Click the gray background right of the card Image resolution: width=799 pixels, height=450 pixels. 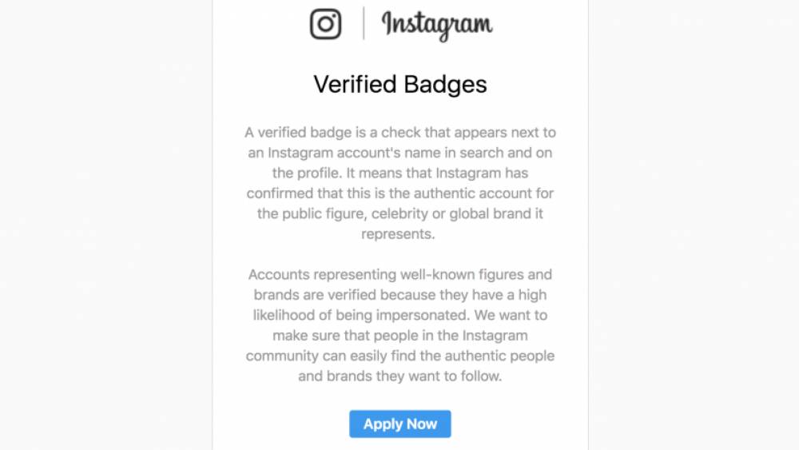[694, 225]
